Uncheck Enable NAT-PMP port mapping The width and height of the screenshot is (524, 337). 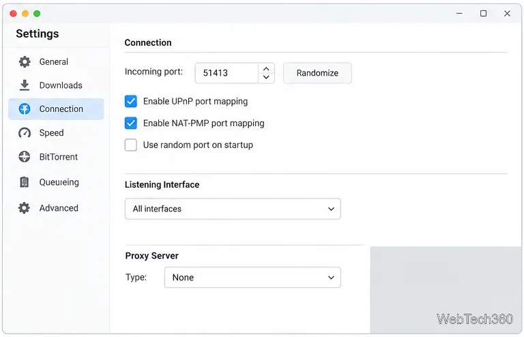point(131,123)
